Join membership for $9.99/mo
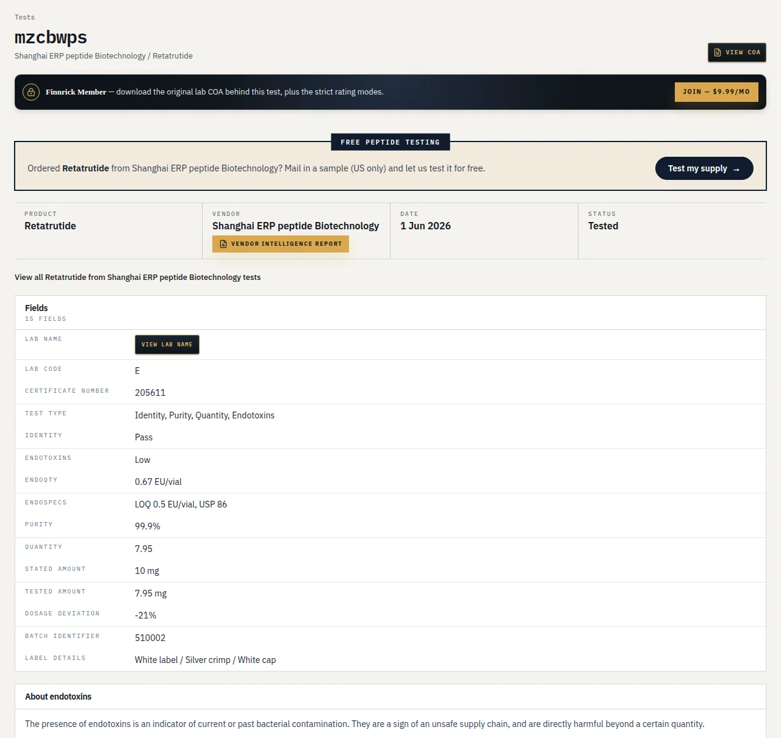 pyautogui.click(x=716, y=92)
